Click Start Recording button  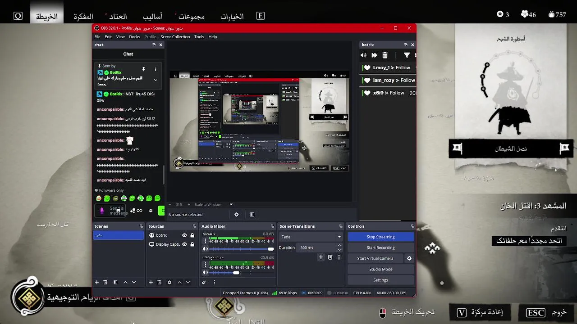(x=380, y=247)
